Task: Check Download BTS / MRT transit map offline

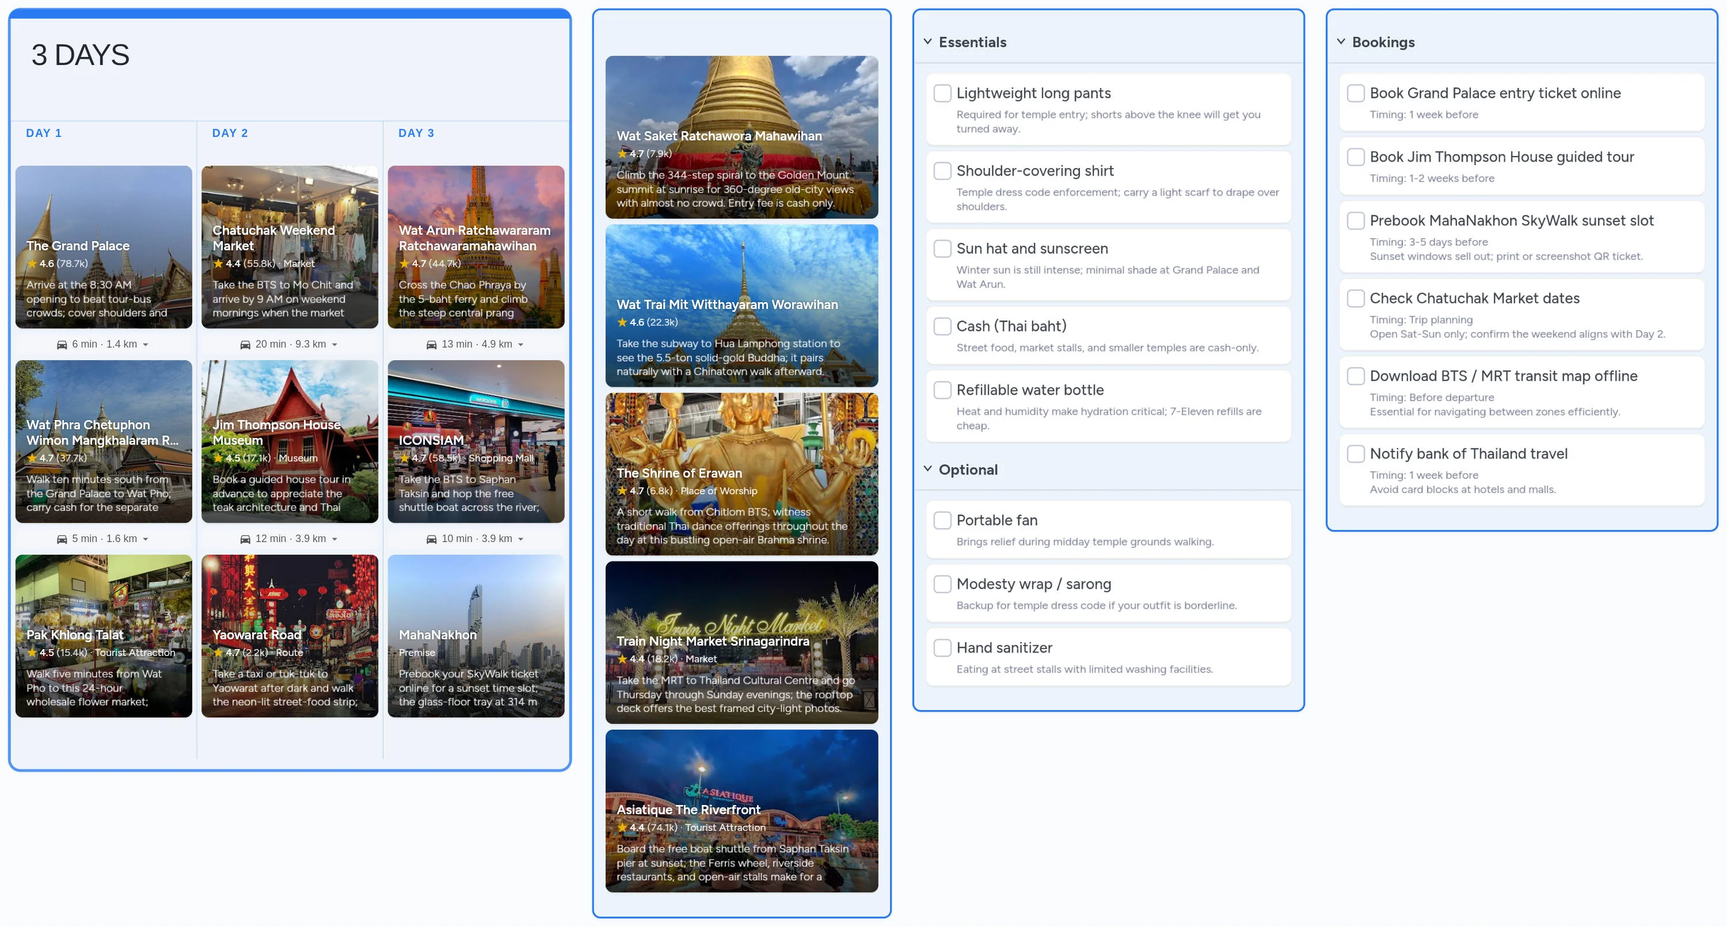Action: click(1356, 376)
